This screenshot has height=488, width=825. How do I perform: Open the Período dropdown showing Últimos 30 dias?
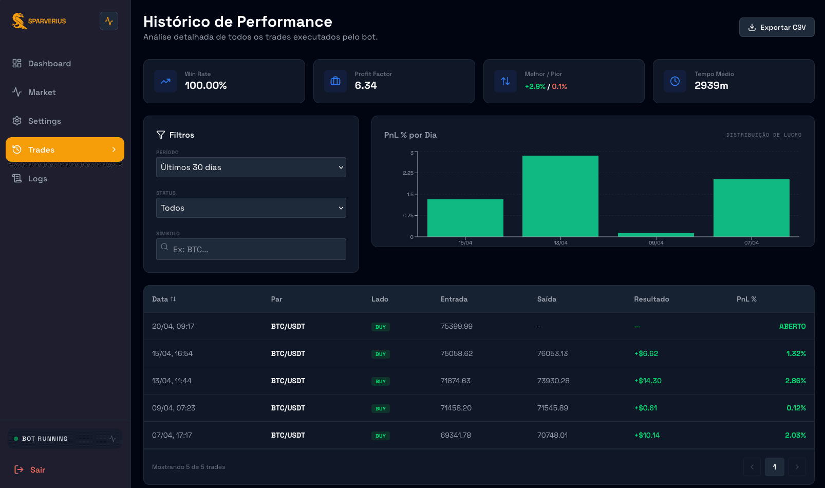coord(251,167)
